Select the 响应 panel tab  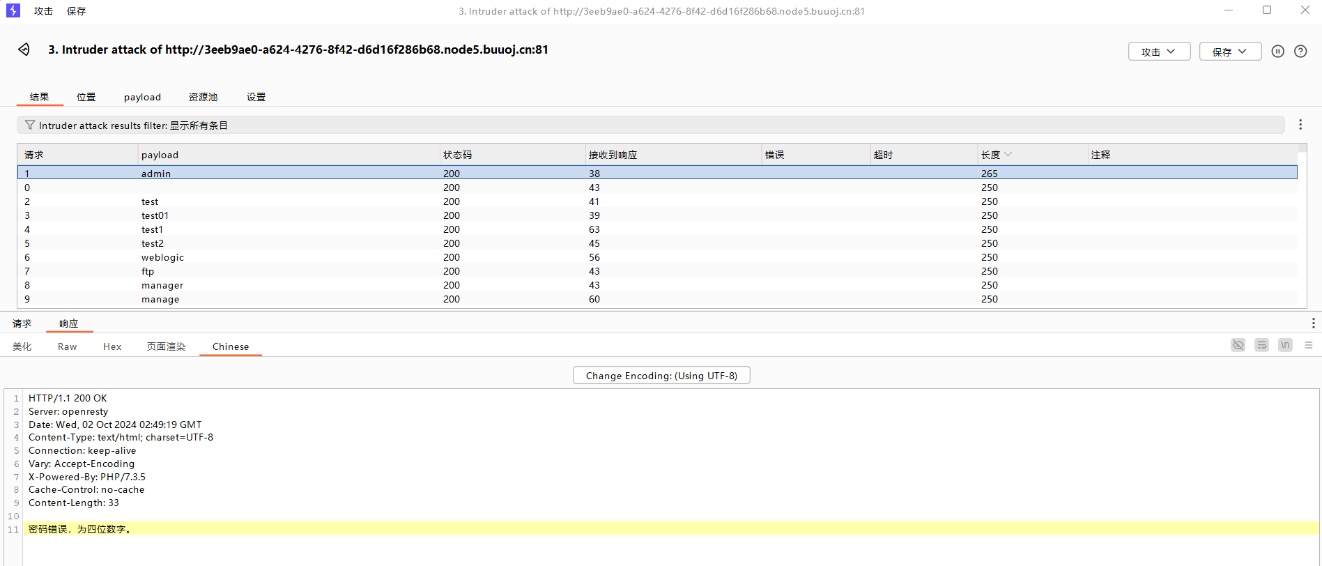[x=69, y=323]
